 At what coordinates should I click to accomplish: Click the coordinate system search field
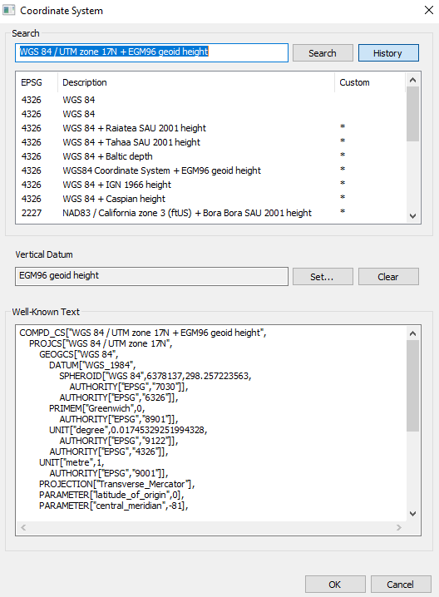coord(151,52)
